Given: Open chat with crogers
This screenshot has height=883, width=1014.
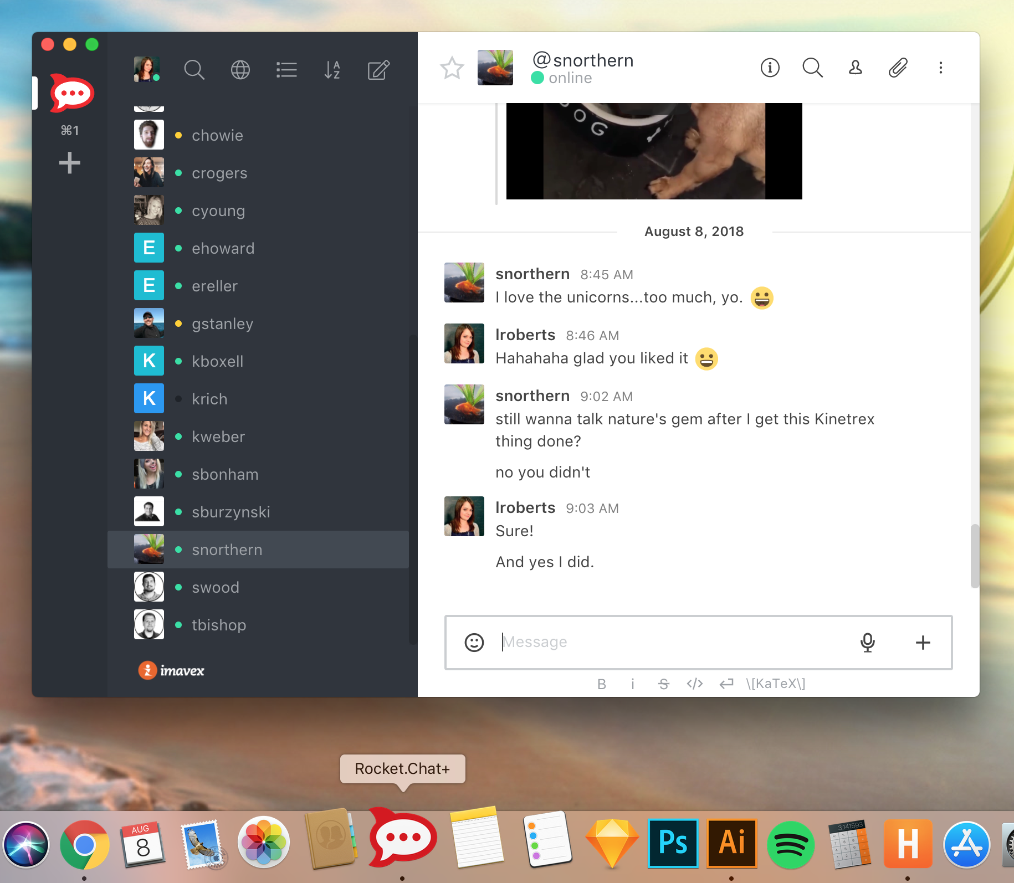Looking at the screenshot, I should (x=258, y=173).
